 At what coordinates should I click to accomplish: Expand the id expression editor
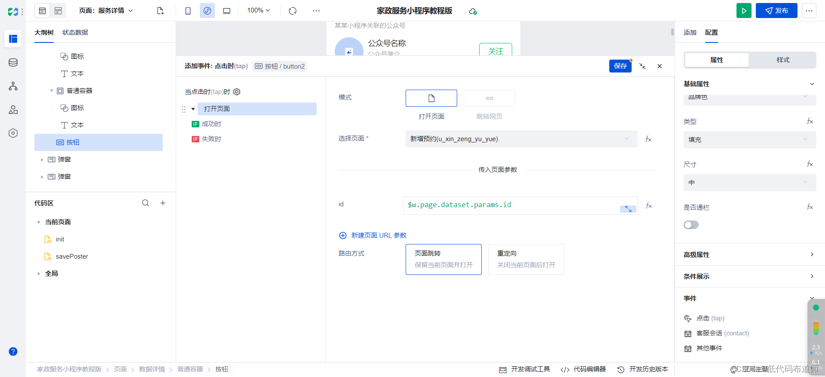(628, 209)
